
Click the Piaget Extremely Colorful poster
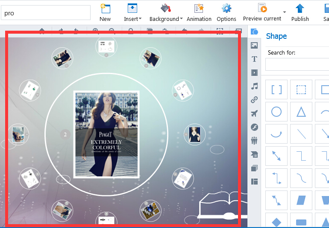pos(106,134)
